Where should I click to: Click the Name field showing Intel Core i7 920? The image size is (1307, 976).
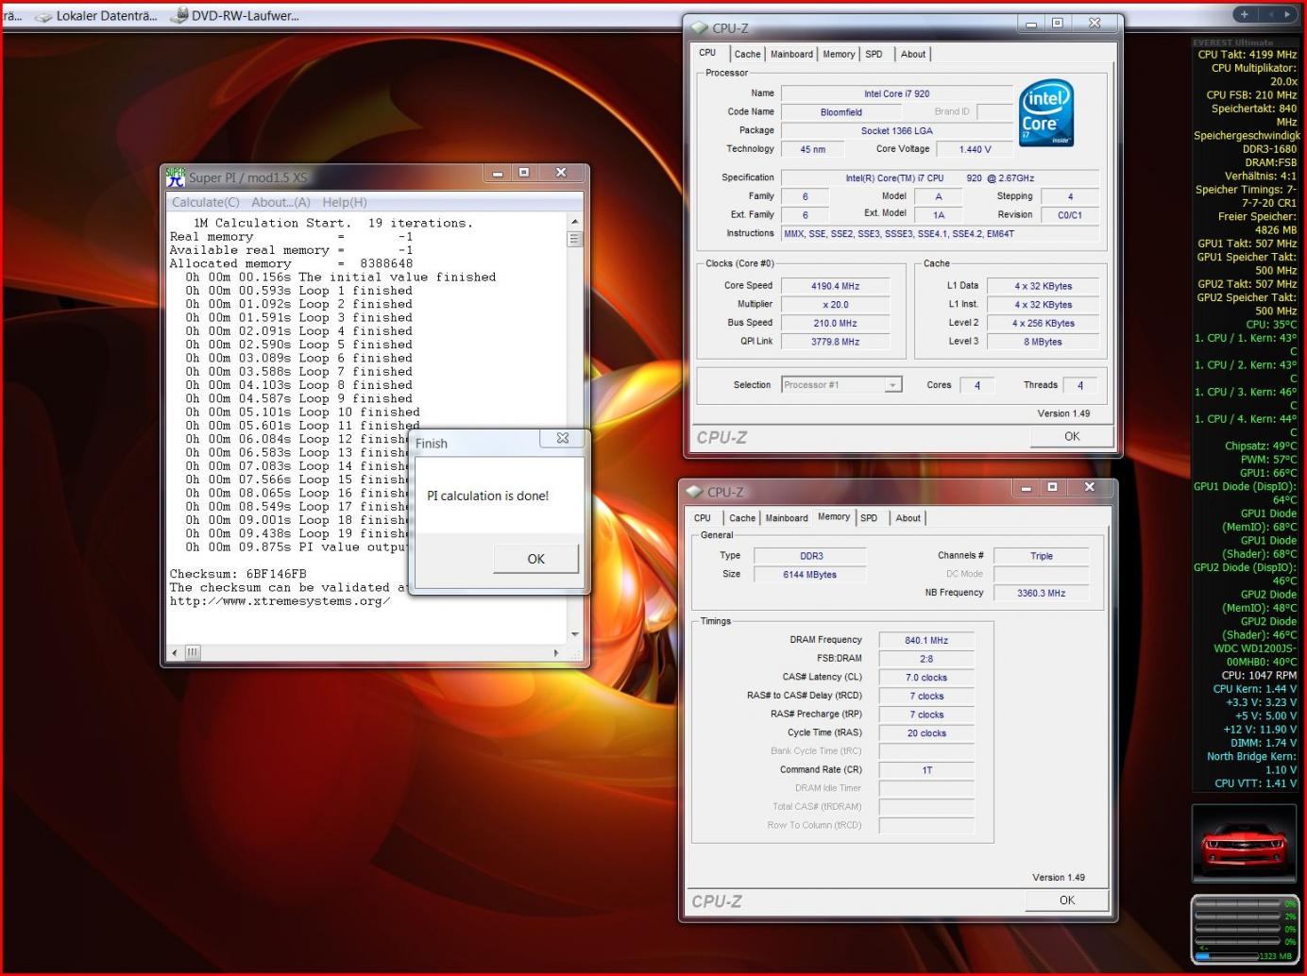(896, 93)
